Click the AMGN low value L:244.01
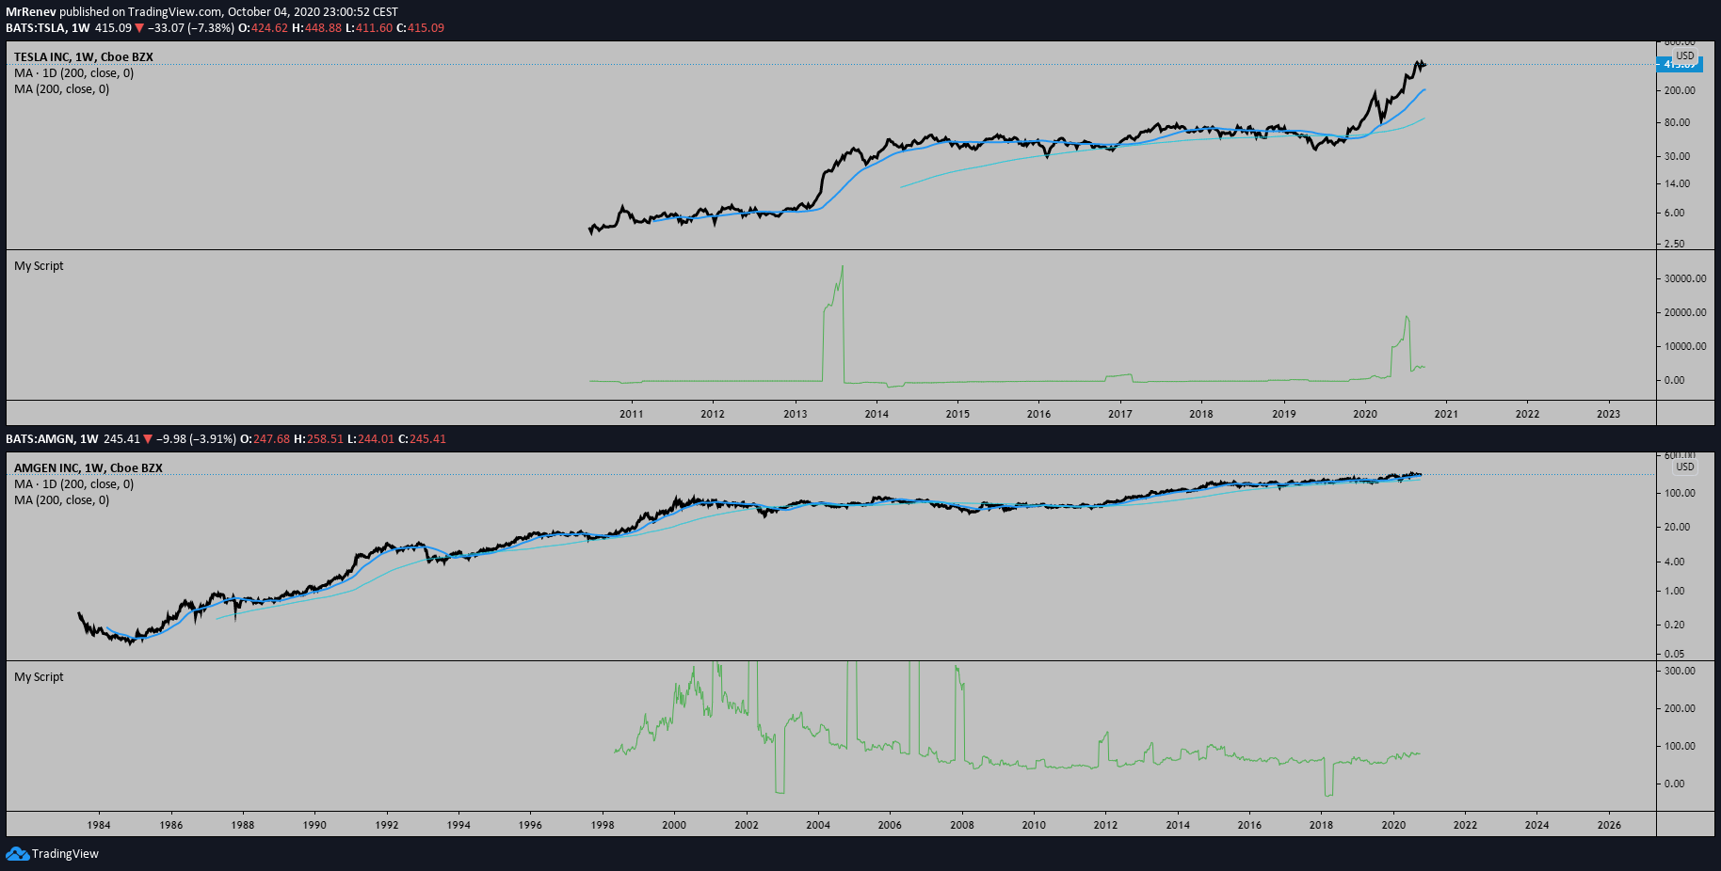Viewport: 1721px width, 871px height. tap(371, 439)
